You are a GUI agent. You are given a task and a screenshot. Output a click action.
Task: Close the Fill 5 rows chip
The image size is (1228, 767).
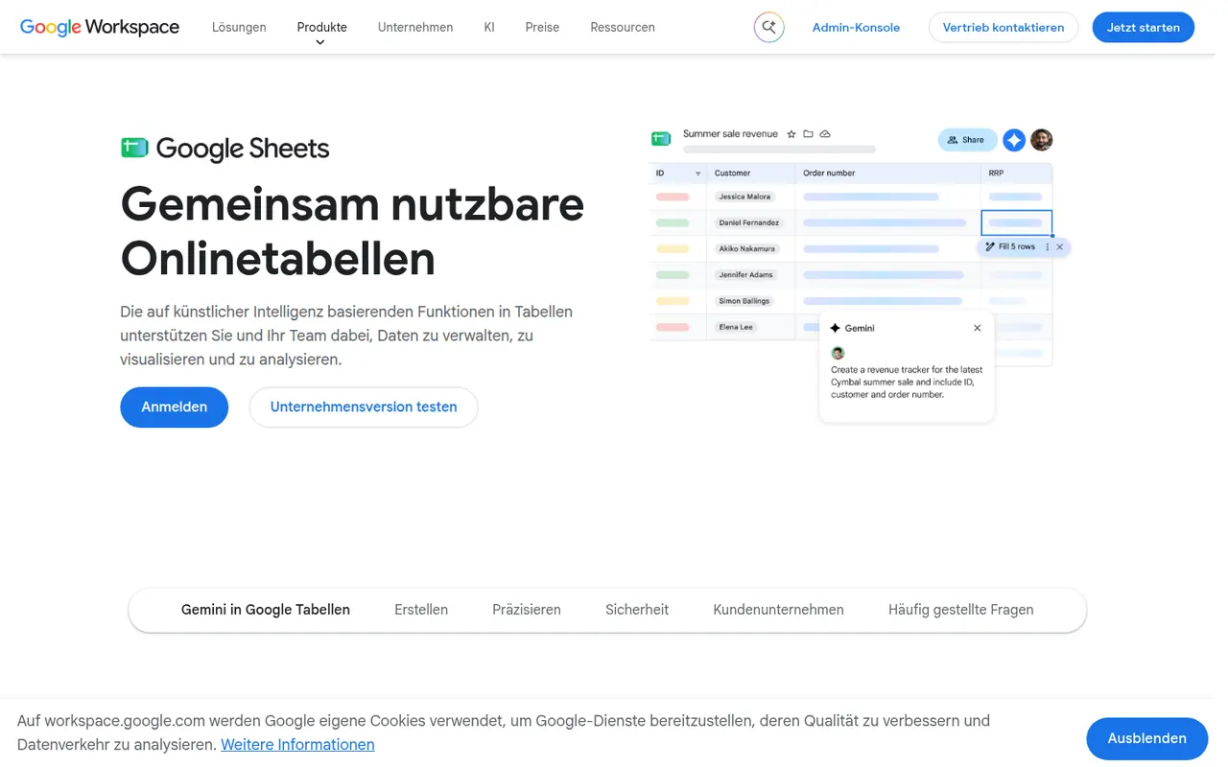pos(1060,247)
